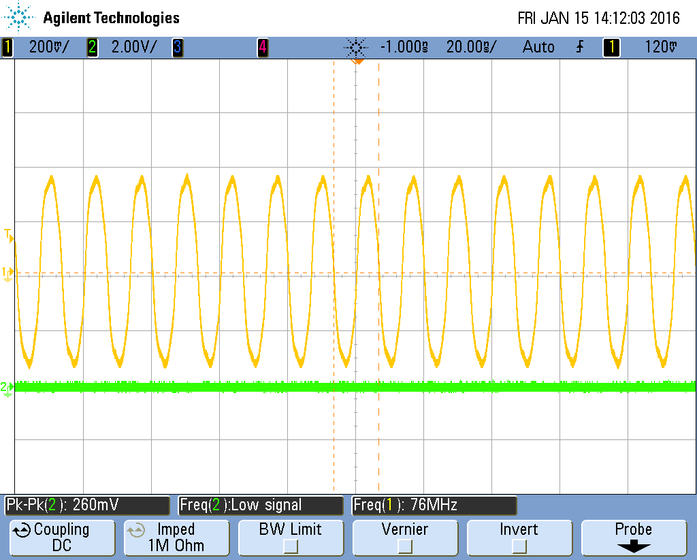Click the rising edge trigger icon
The image size is (697, 560).
[580, 47]
